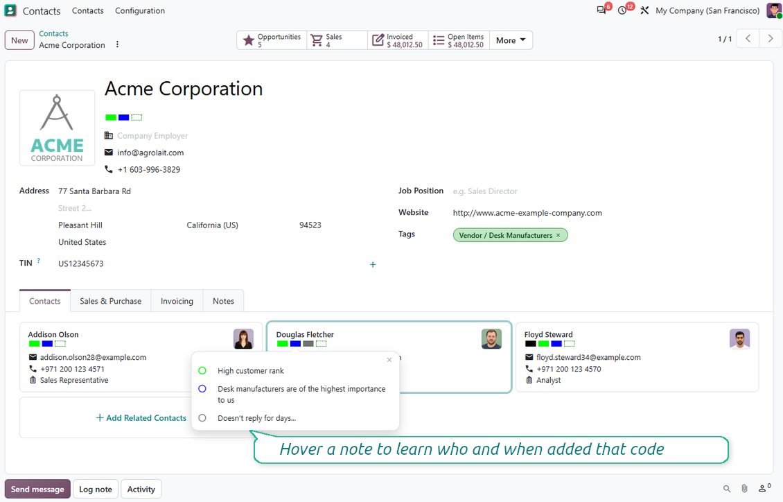Screen dimensions: 783x502
Task: Open the user avatar menu
Action: 774,10
